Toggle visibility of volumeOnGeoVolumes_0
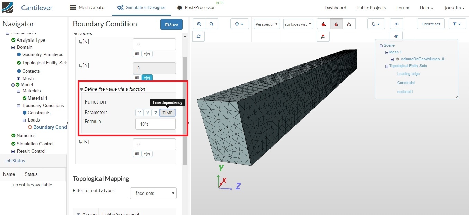This screenshot has width=469, height=215. coord(398,59)
